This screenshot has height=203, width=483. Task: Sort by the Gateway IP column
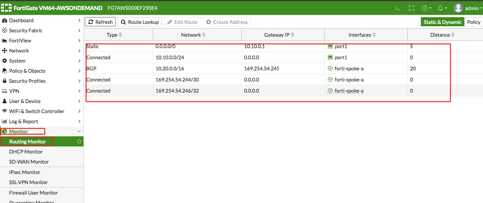(279, 35)
